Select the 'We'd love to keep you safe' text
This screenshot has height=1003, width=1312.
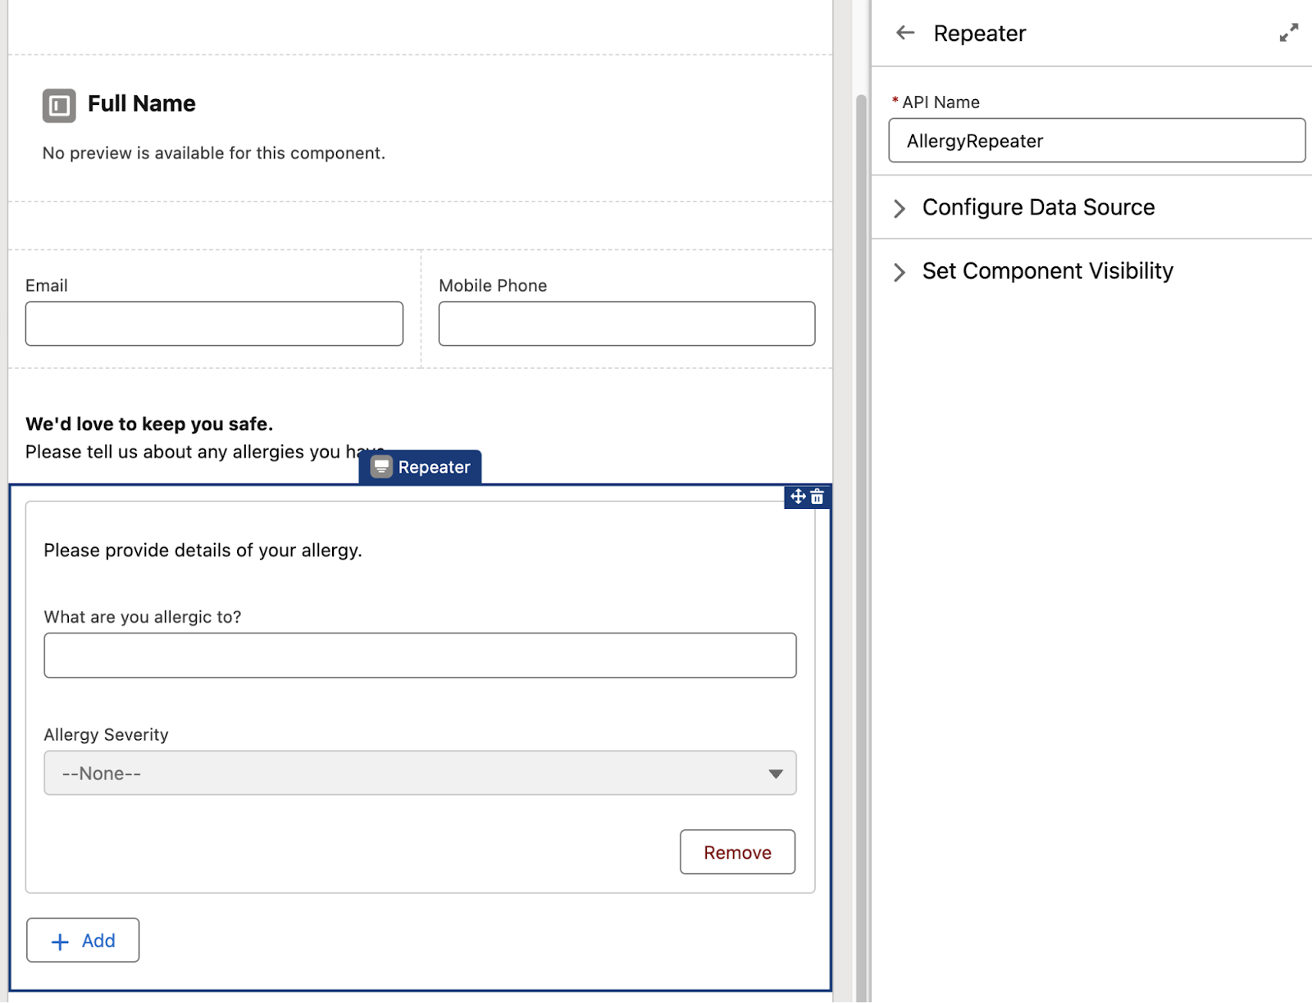point(149,424)
